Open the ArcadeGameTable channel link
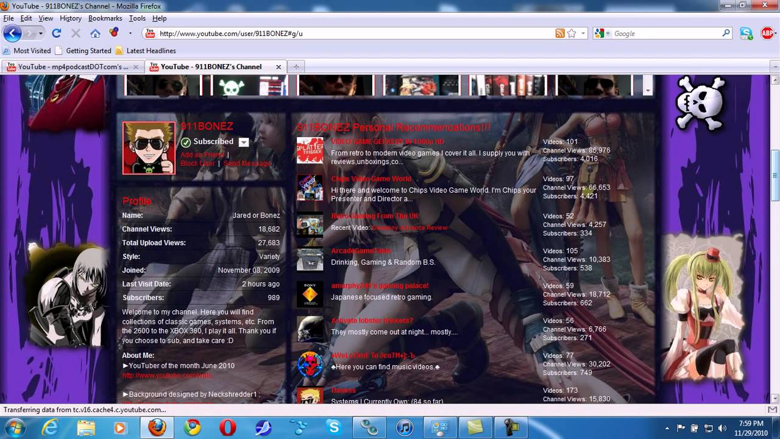 (x=361, y=251)
